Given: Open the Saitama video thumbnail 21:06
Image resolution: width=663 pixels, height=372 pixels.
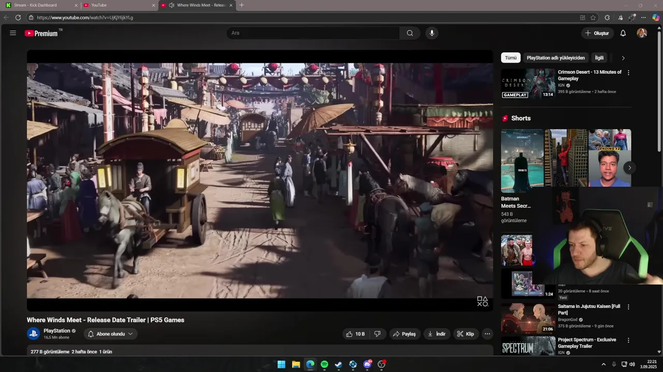Looking at the screenshot, I should pos(528,318).
